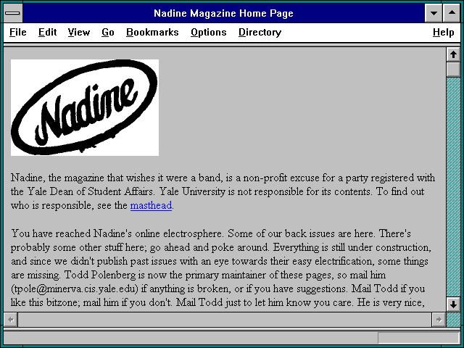464x348 pixels.
Task: Open the Options menu
Action: coord(208,32)
